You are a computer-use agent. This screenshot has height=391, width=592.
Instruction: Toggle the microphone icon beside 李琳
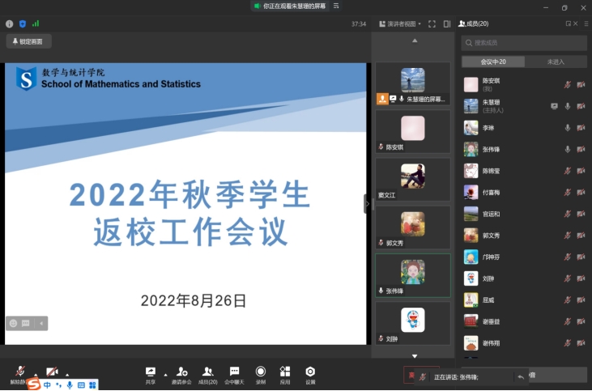pyautogui.click(x=568, y=128)
